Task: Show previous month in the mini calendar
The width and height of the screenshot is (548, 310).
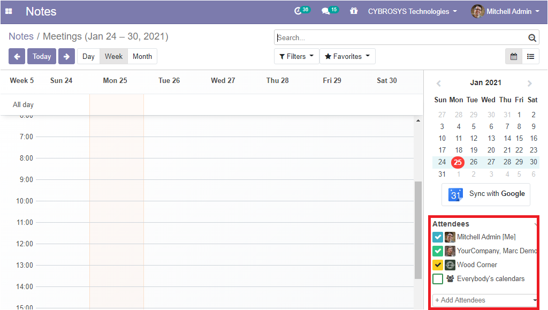Action: point(439,83)
